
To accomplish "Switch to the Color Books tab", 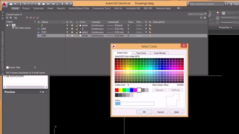I will [x=159, y=53].
